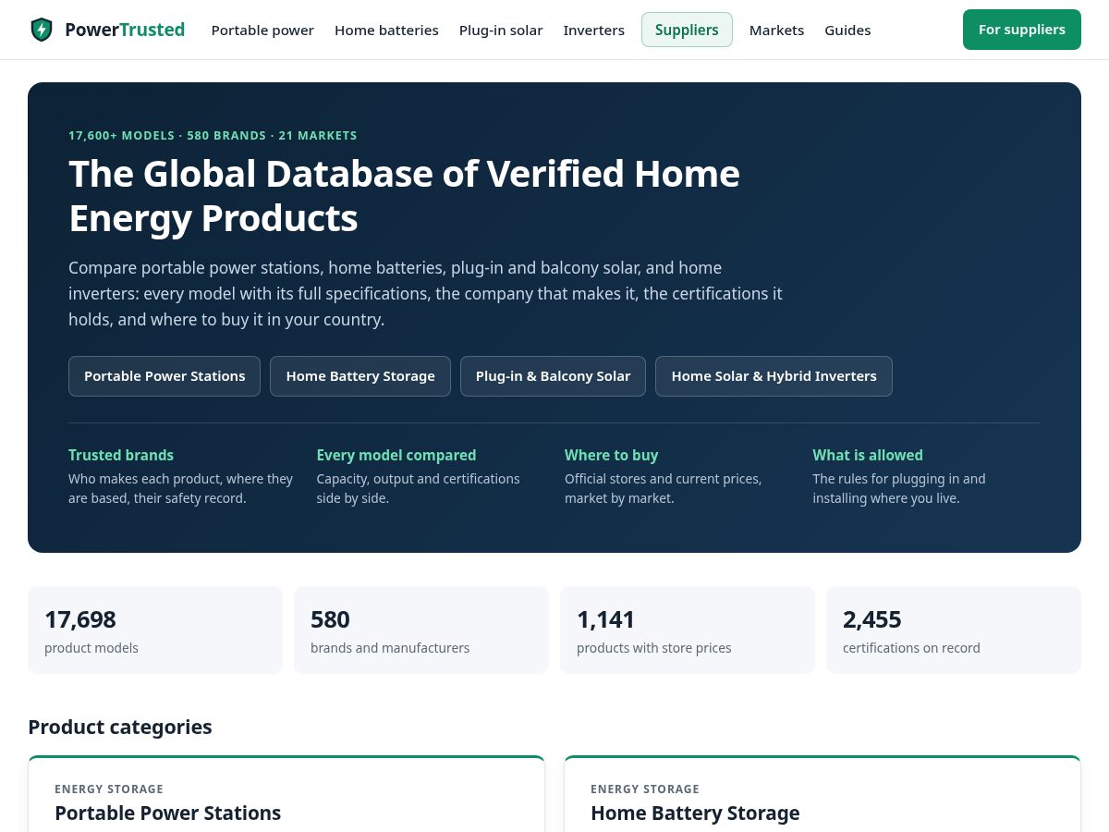The width and height of the screenshot is (1109, 832).
Task: Select Plug-in solar in top navigation
Action: pos(501,30)
